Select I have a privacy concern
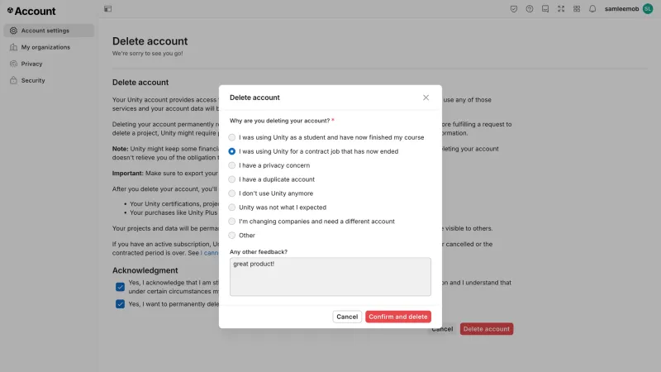The height and width of the screenshot is (372, 661). point(232,165)
